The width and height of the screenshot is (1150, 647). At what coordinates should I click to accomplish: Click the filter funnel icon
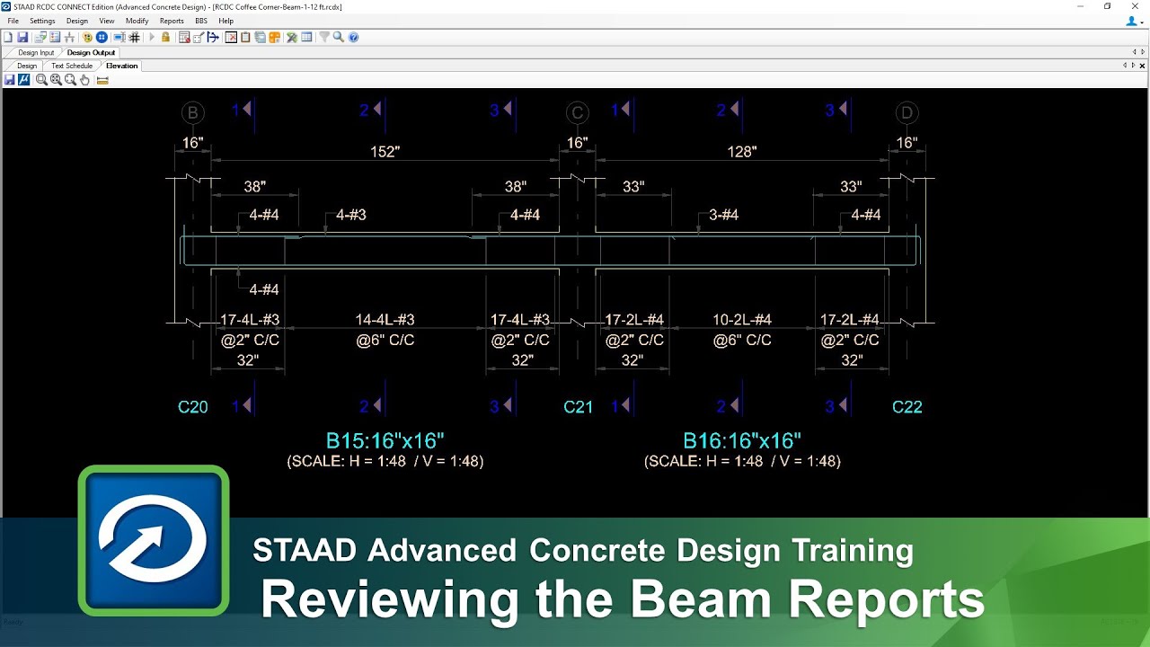pos(324,38)
